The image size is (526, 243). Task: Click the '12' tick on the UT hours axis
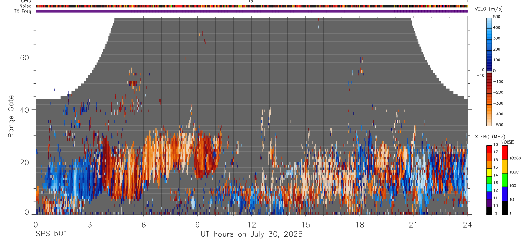tap(251, 224)
